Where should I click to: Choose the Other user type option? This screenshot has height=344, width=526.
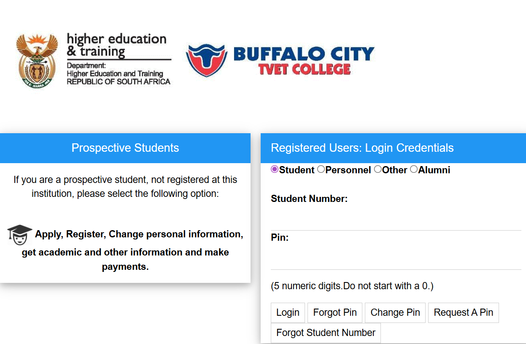coord(378,169)
